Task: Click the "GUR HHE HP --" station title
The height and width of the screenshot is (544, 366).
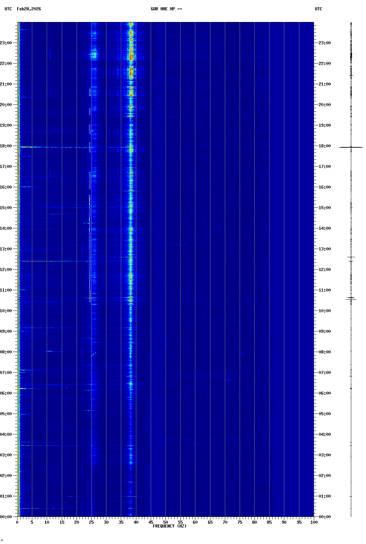Action: pos(166,9)
